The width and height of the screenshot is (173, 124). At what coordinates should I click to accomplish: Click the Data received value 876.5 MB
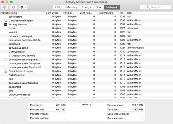[x=137, y=105]
